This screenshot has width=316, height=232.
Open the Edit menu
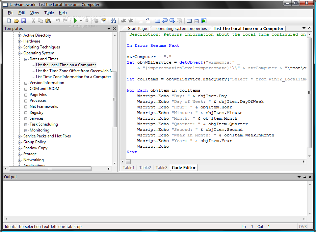point(22,13)
